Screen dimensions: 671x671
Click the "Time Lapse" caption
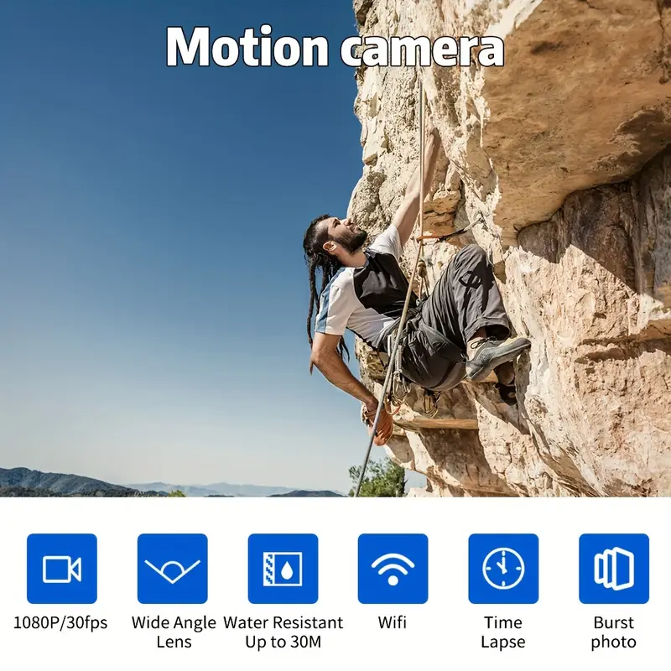pyautogui.click(x=503, y=632)
